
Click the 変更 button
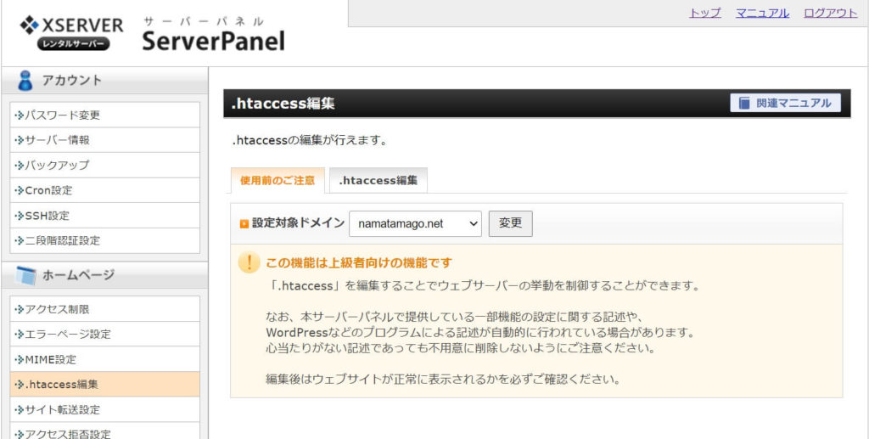pyautogui.click(x=510, y=223)
